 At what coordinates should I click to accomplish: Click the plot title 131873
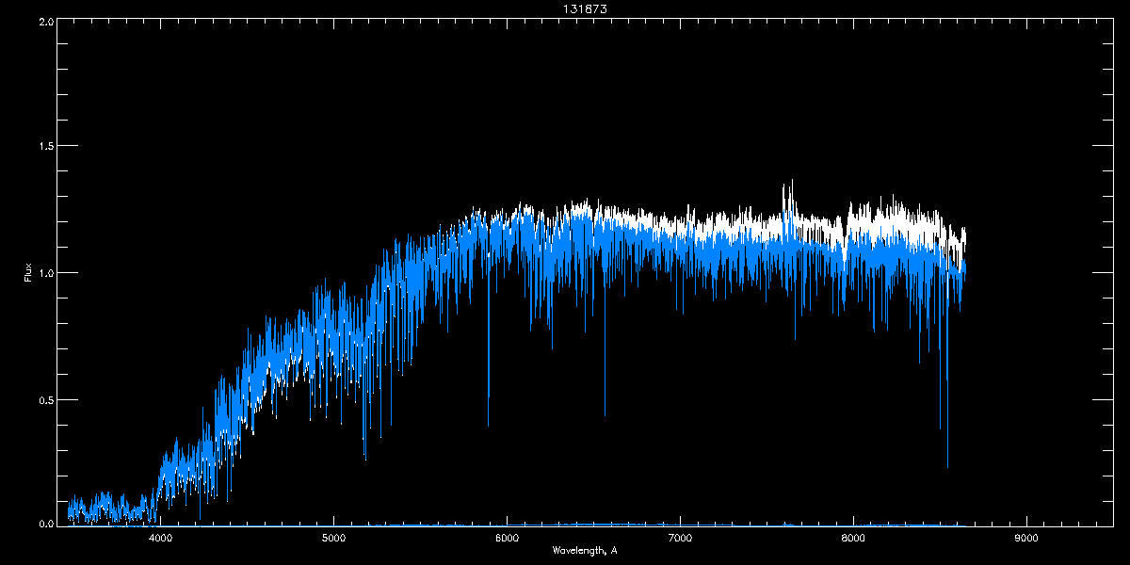pyautogui.click(x=585, y=8)
